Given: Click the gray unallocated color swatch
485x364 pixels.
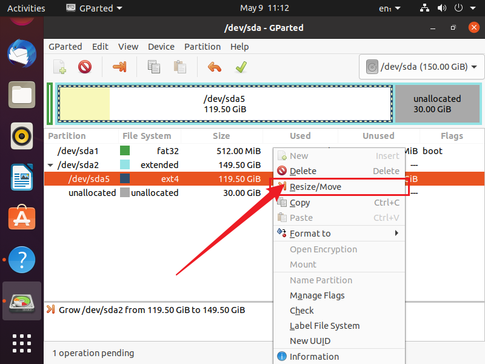Looking at the screenshot, I should tap(125, 192).
